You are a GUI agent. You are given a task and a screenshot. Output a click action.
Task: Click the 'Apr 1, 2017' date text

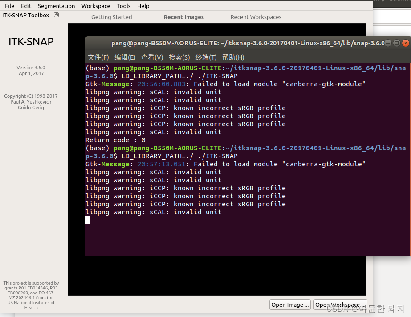(31, 73)
